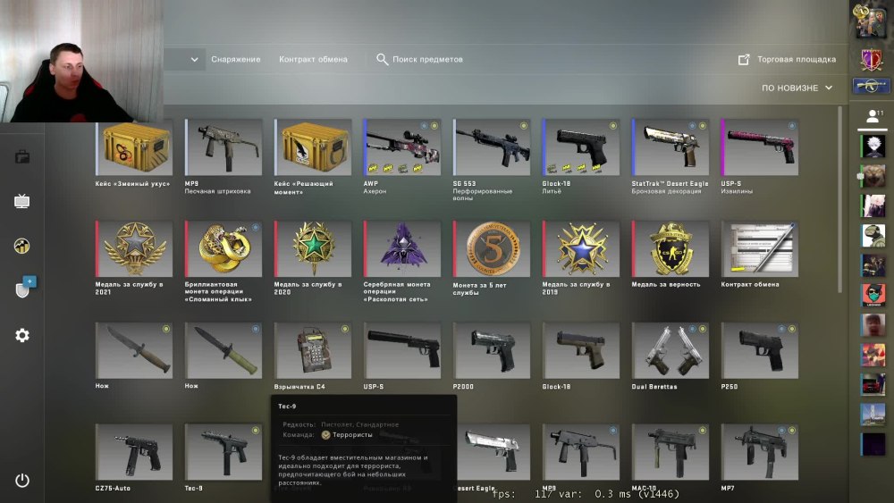Switch to the Контракт обмена tab

(313, 59)
